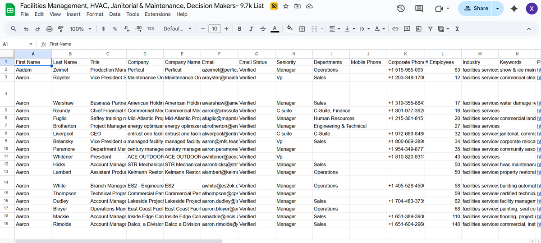Select row 8 header

click(7, 133)
